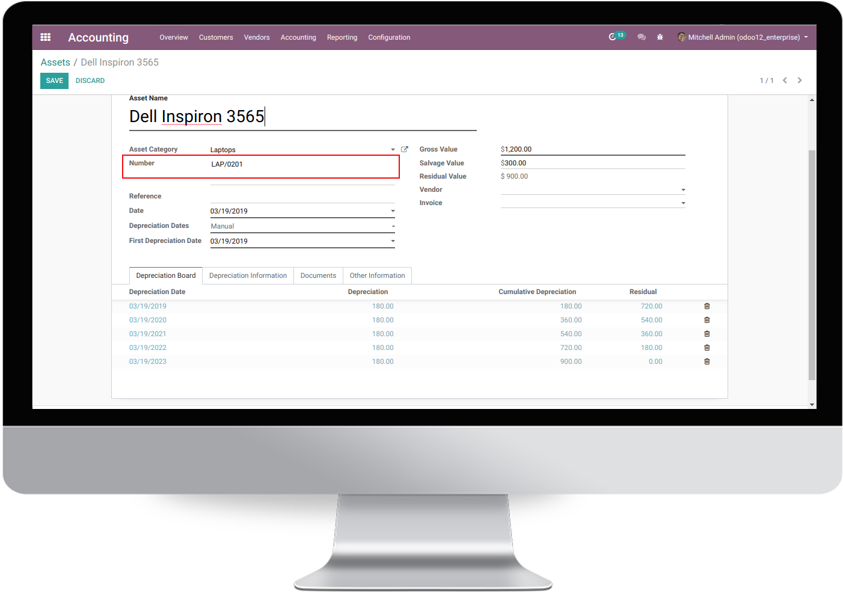Click the 0.00 residual cell

point(655,361)
